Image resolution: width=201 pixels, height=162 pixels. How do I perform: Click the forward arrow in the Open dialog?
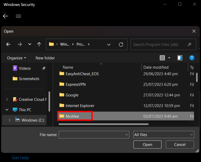20,44
